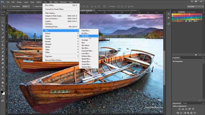Click the background color swatch

point(4,94)
